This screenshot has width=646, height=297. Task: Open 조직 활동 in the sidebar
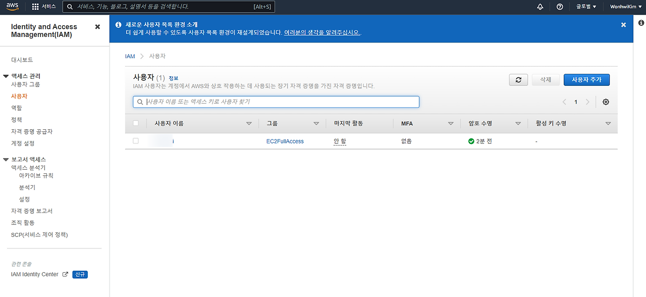(23, 223)
